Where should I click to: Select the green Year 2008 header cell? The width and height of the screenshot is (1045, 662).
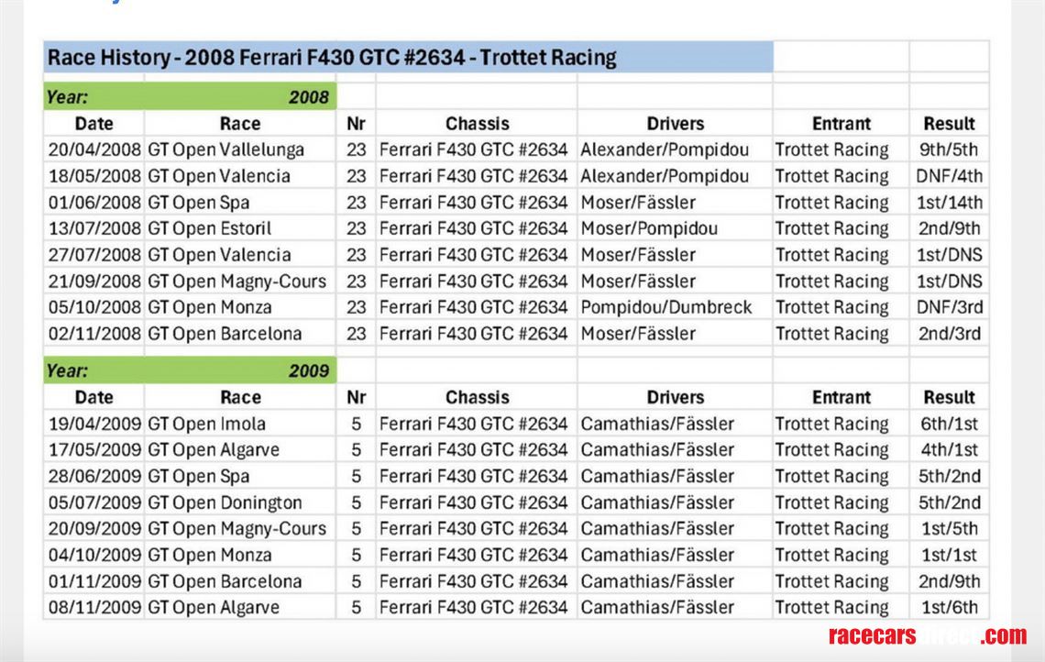[x=190, y=97]
